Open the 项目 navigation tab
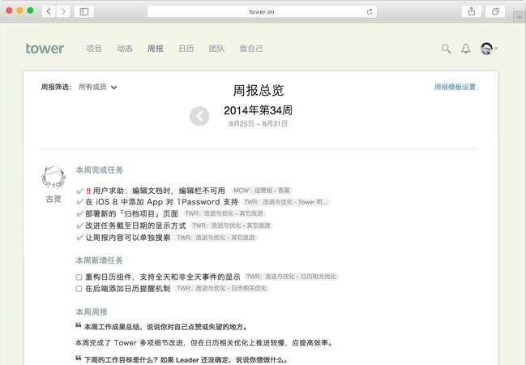This screenshot has height=365, width=526. pos(94,49)
